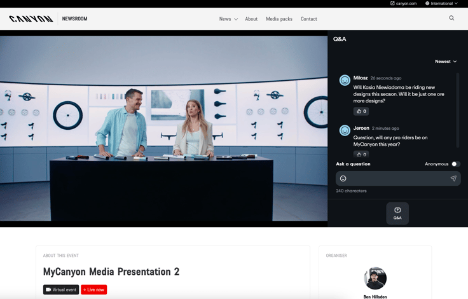Like Miłosz's question with thumbs up
This screenshot has width=468, height=299.
point(361,111)
